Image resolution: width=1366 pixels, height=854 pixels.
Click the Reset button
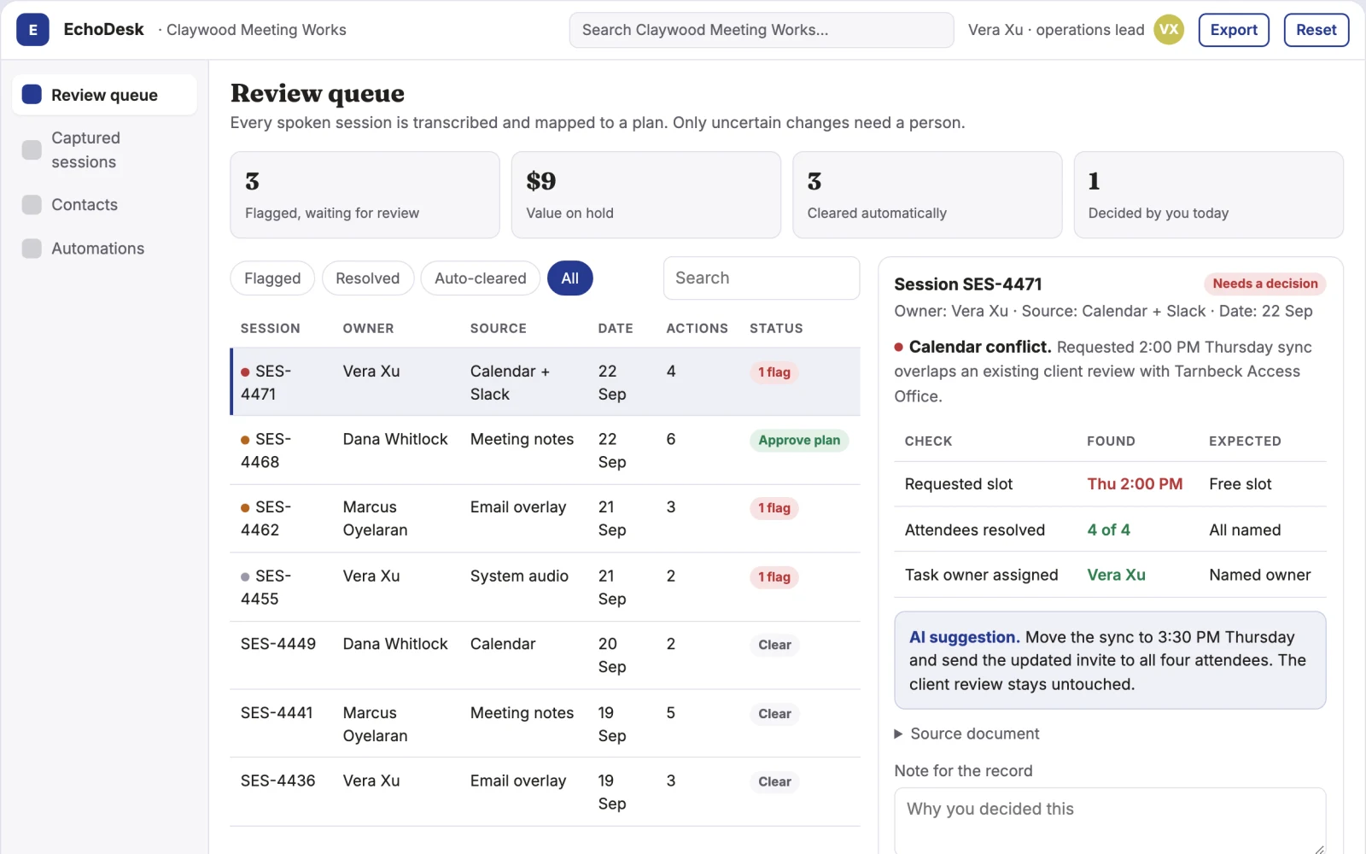click(x=1316, y=30)
